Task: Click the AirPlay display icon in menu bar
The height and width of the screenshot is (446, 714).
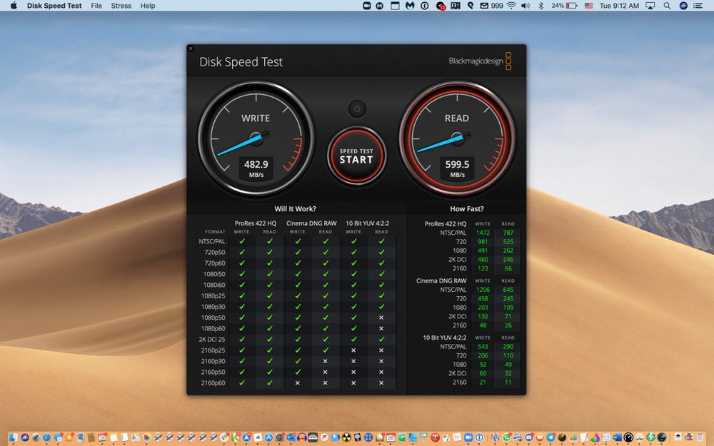Action: (x=650, y=6)
